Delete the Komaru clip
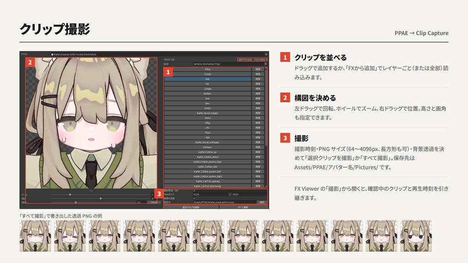This screenshot has height=263, width=468. point(258,147)
